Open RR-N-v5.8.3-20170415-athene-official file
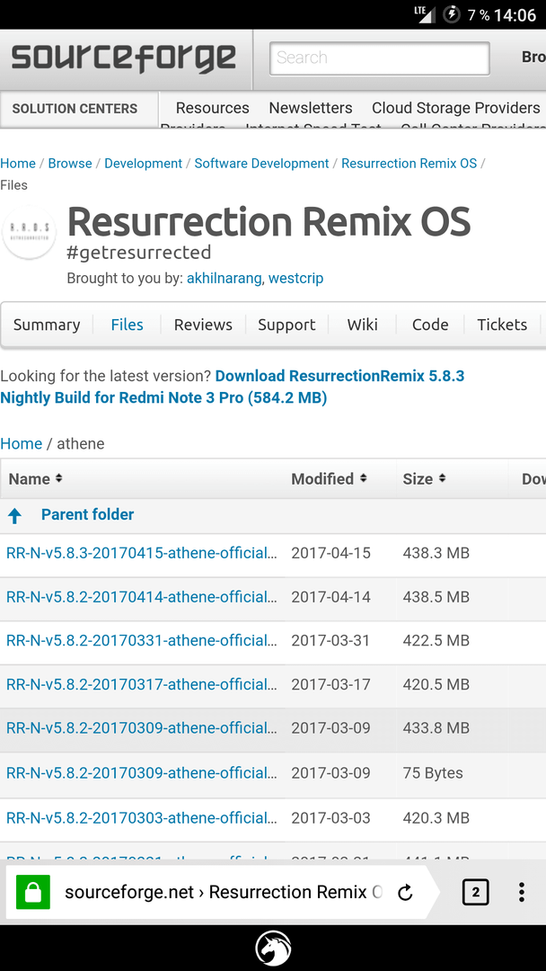 142,553
